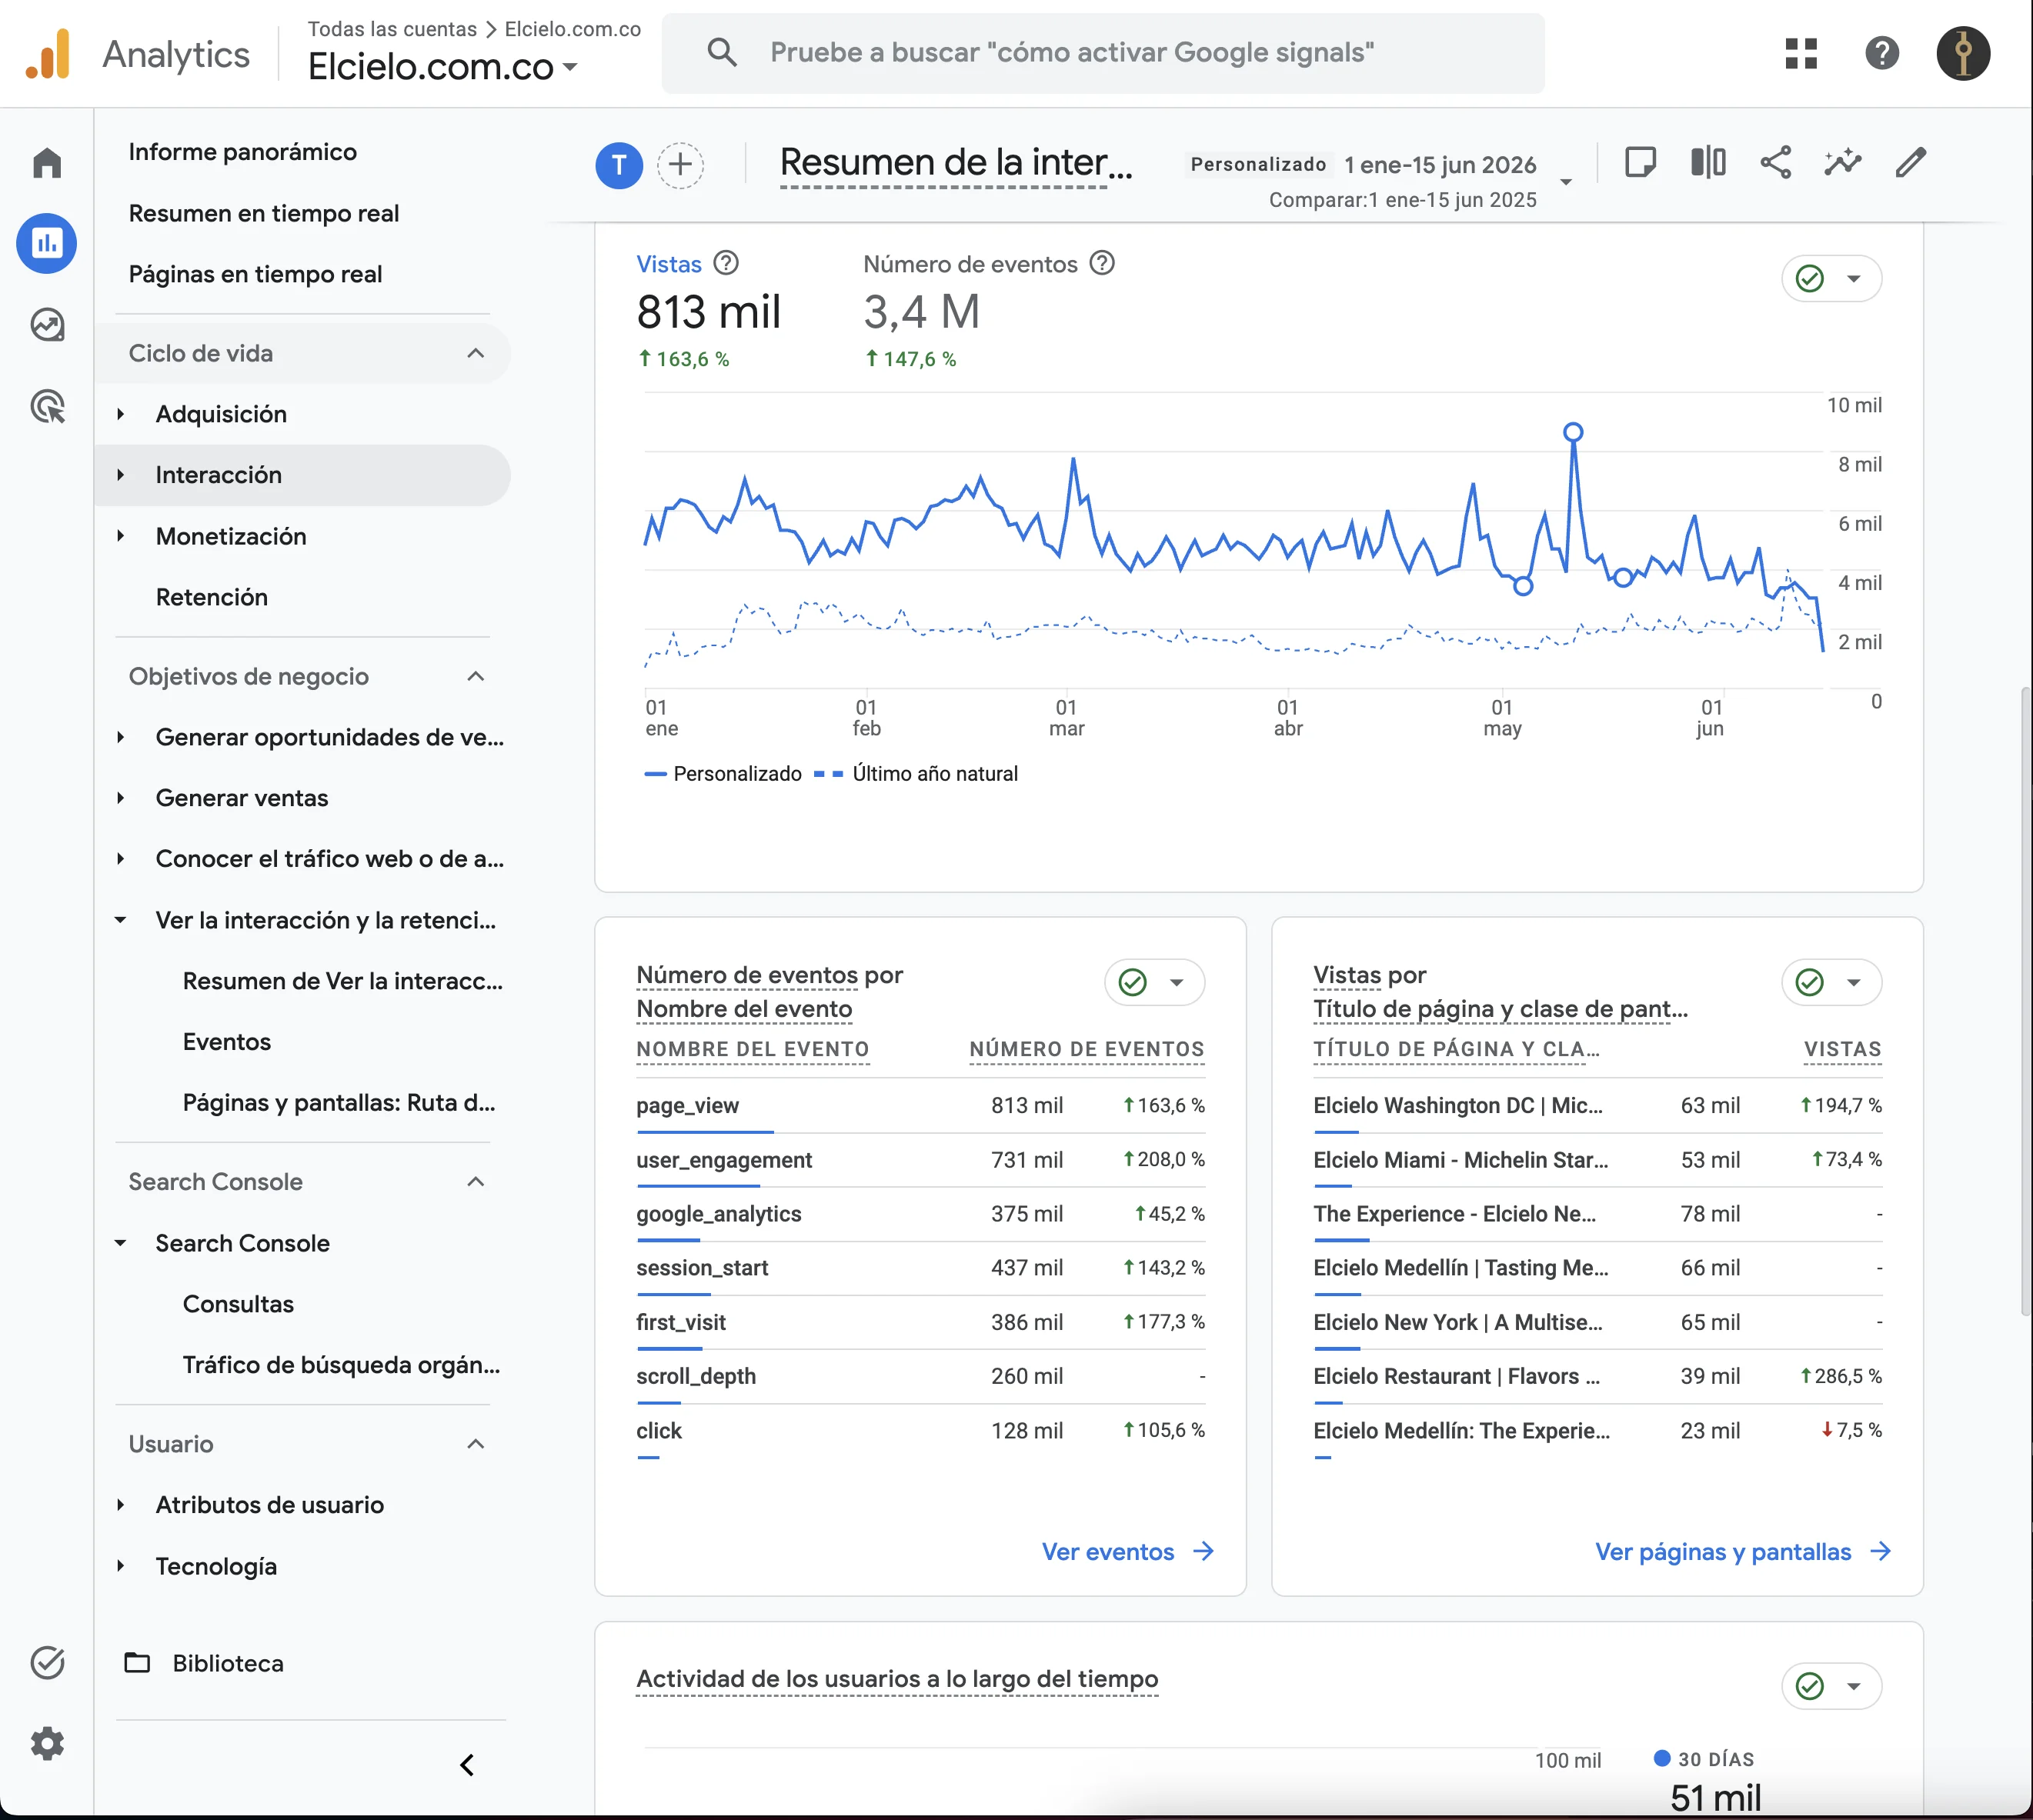Open the Insights sparkline icon

point(1843,162)
